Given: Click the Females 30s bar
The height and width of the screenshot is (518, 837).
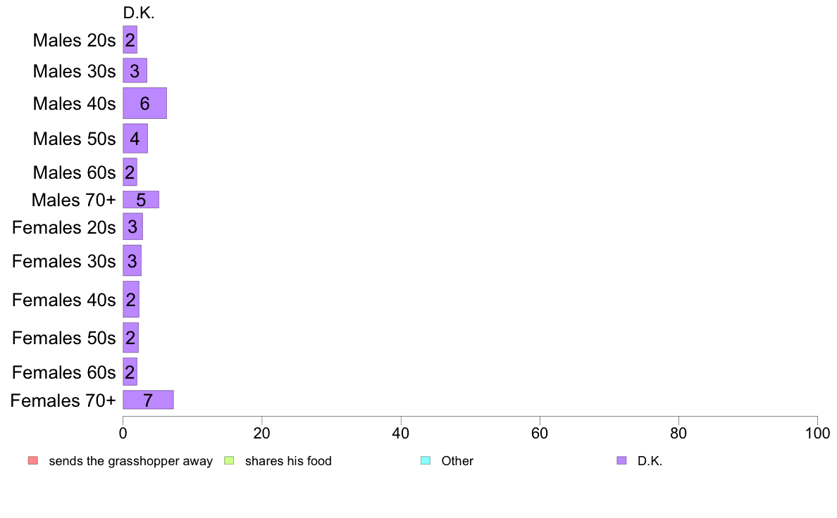Looking at the screenshot, I should pos(132,260).
